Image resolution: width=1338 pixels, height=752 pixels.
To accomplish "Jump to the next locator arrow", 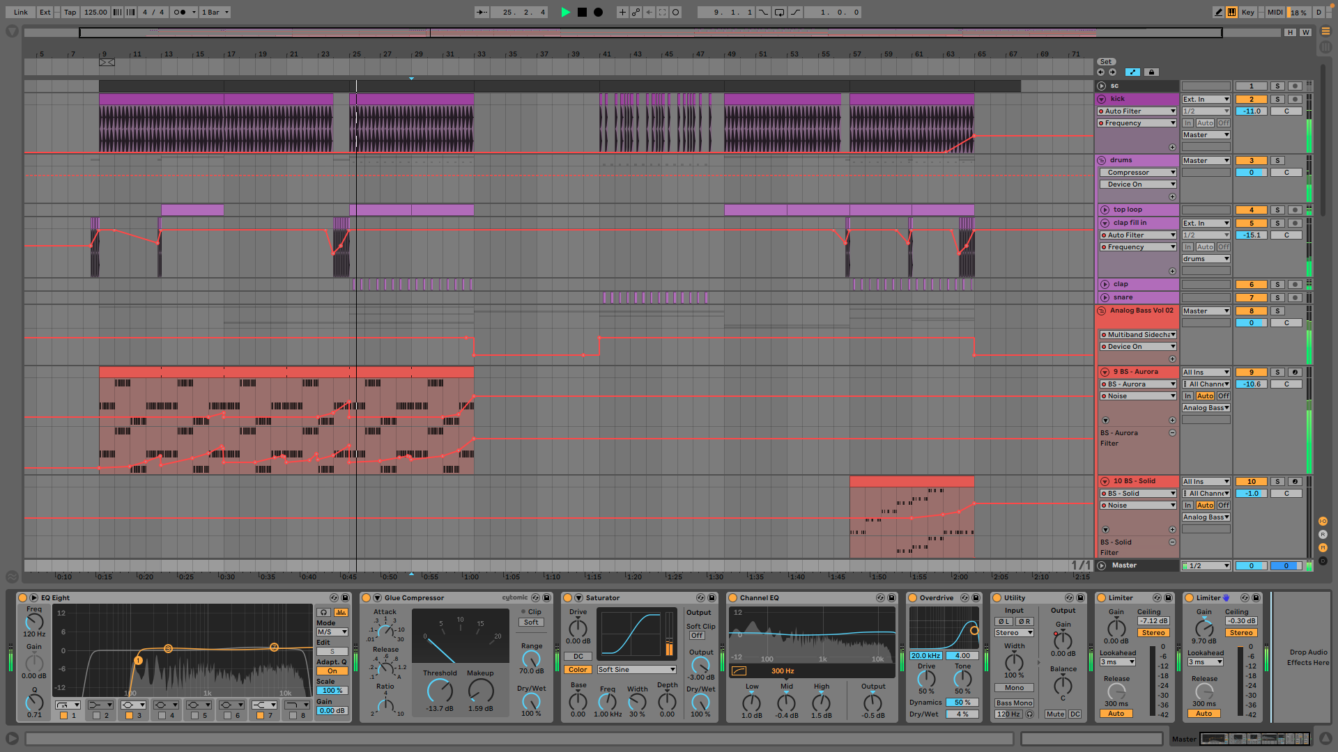I will tap(1112, 72).
